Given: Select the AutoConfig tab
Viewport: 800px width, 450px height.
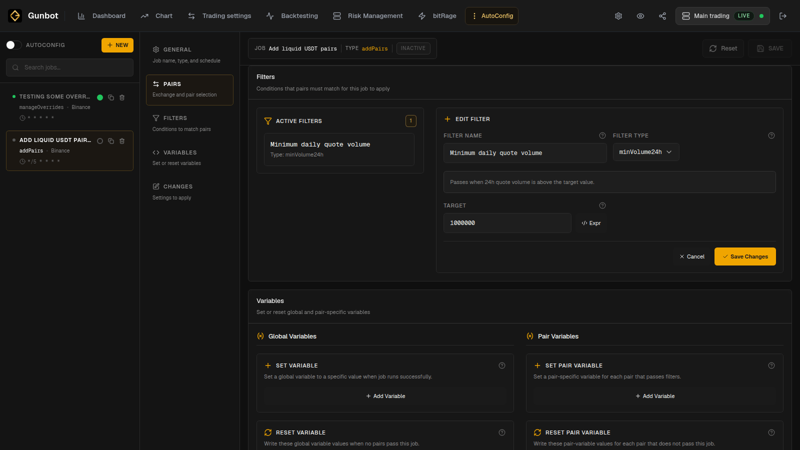Looking at the screenshot, I should point(491,16).
